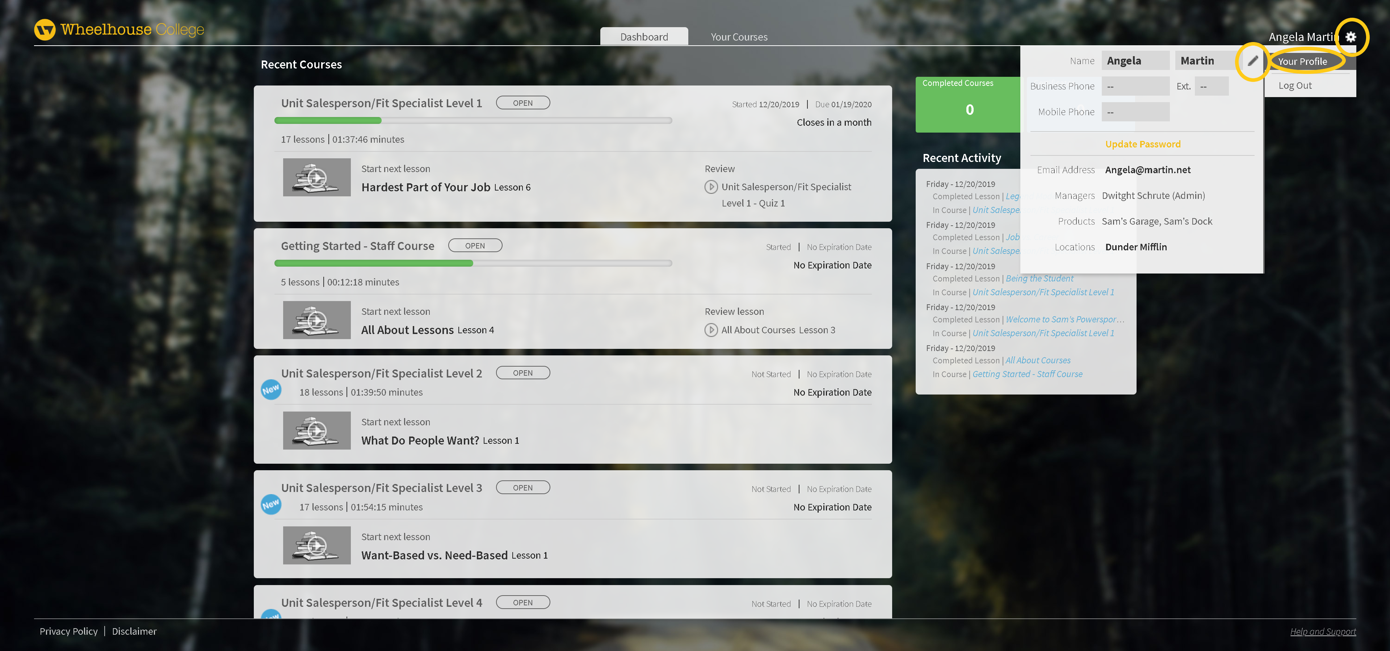Select Log Out from menu
Image resolution: width=1390 pixels, height=651 pixels.
1295,85
